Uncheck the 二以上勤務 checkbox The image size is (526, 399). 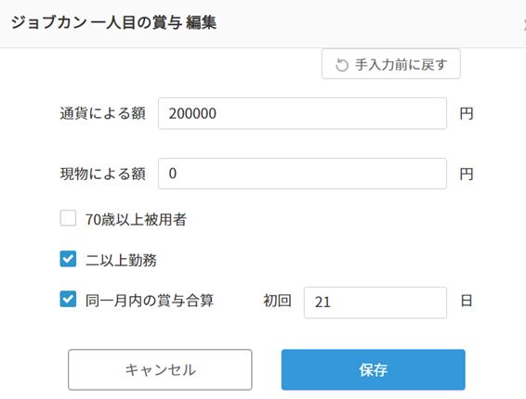click(x=68, y=259)
